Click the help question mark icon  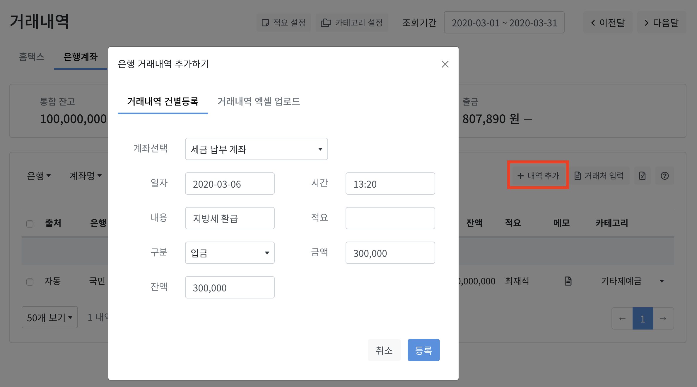pyautogui.click(x=664, y=176)
